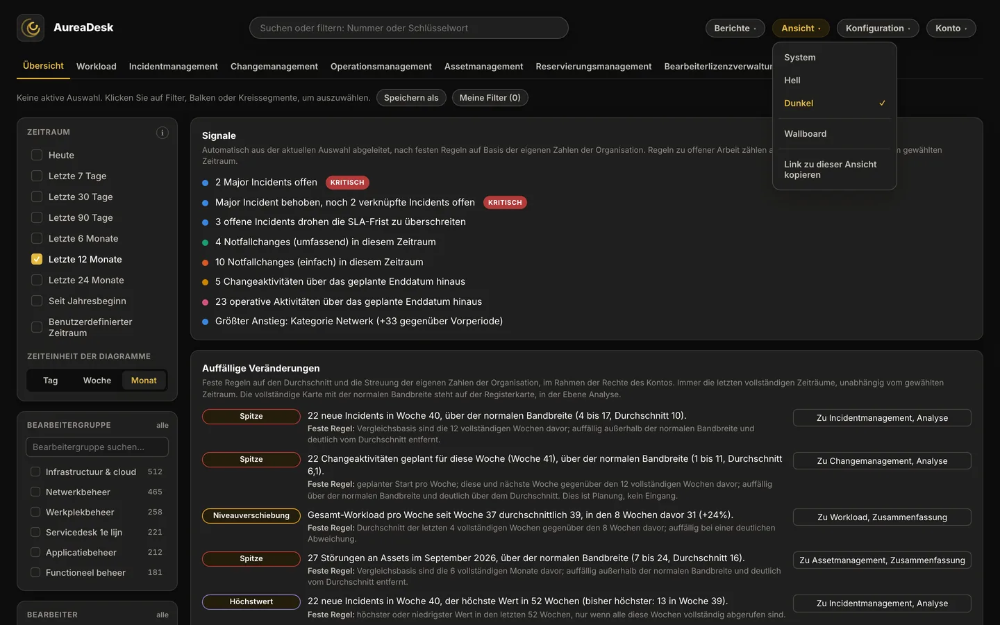Uncheck the Letzte 12 Monate checkbox
The height and width of the screenshot is (625, 1000).
pyautogui.click(x=37, y=260)
